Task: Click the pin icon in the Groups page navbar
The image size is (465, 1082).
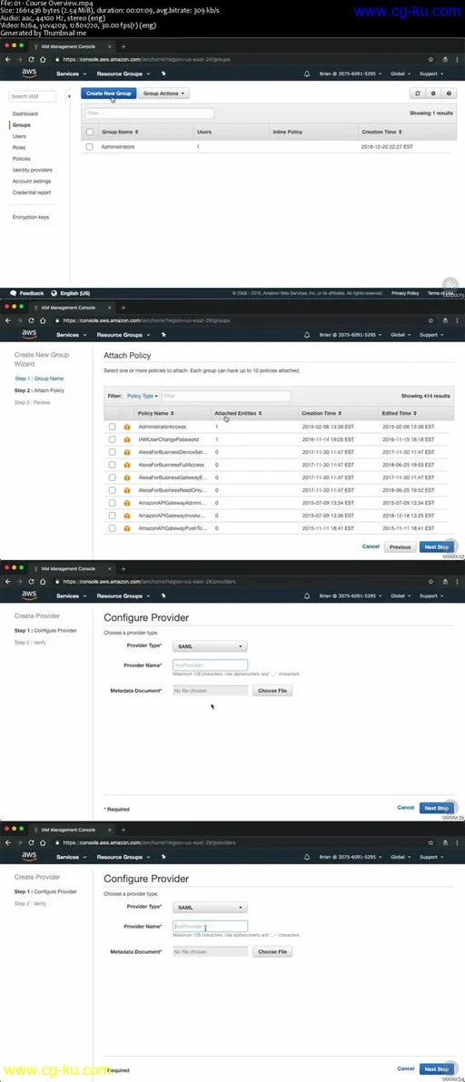Action: point(163,74)
